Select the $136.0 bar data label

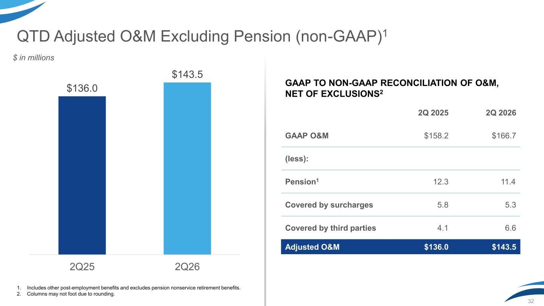tap(82, 88)
